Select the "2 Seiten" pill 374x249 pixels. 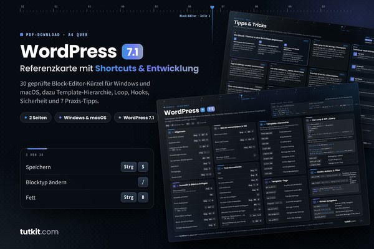click(36, 118)
